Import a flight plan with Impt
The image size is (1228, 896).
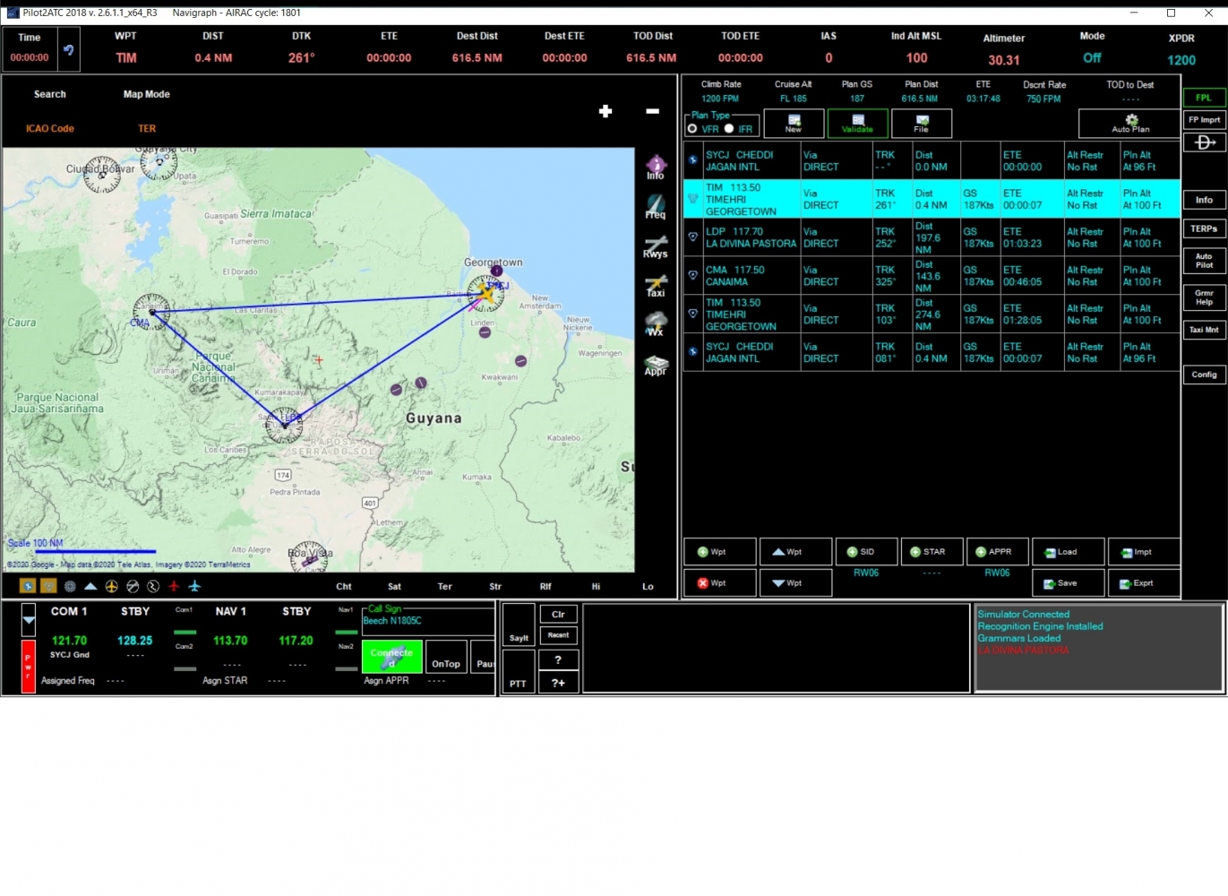coord(1144,552)
